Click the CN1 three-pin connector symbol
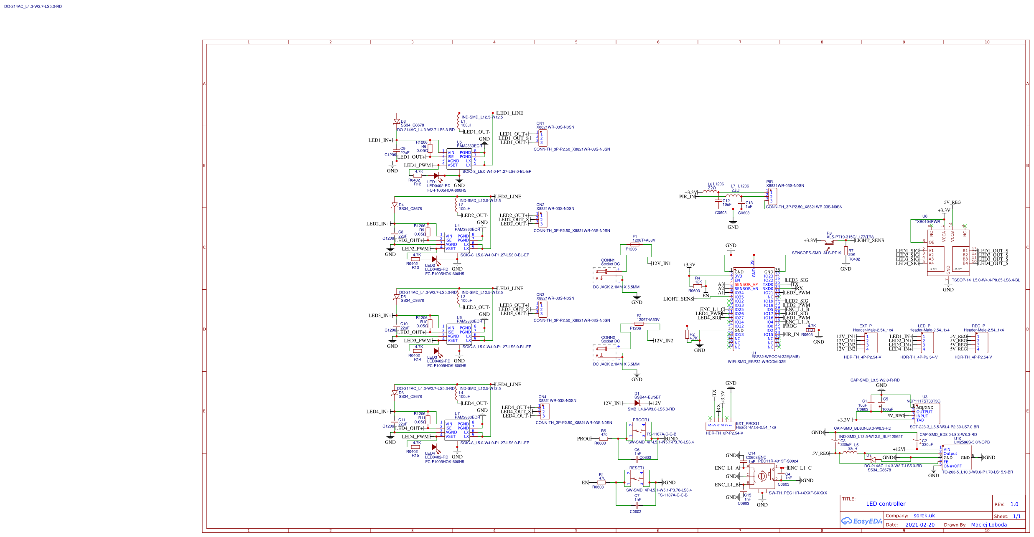1034x537 pixels. (x=542, y=138)
